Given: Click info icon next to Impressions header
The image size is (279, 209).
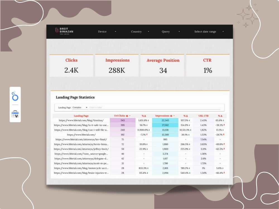Looking at the screenshot, I should [x=171, y=116].
